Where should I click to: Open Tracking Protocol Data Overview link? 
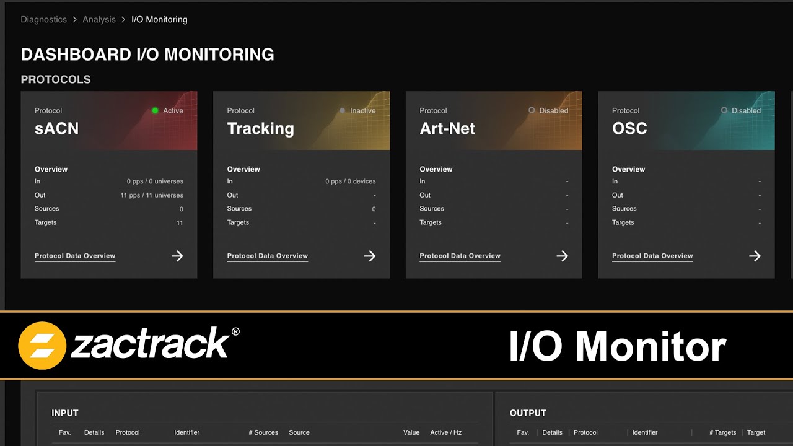(x=268, y=256)
